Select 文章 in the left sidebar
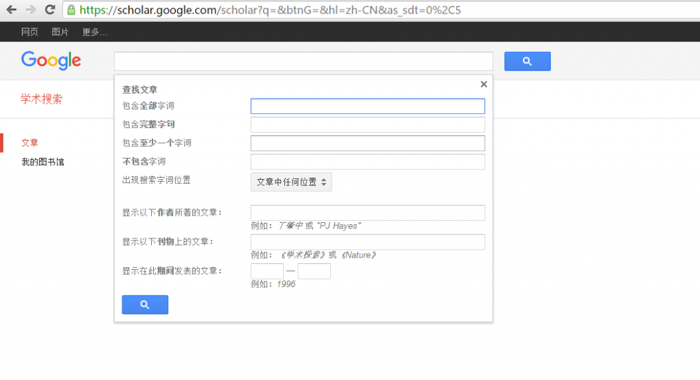The height and width of the screenshot is (380, 700). [x=29, y=142]
